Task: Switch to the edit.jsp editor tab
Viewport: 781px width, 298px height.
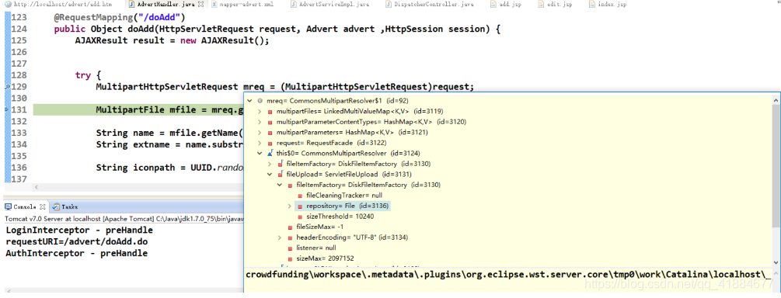Action: point(555,4)
